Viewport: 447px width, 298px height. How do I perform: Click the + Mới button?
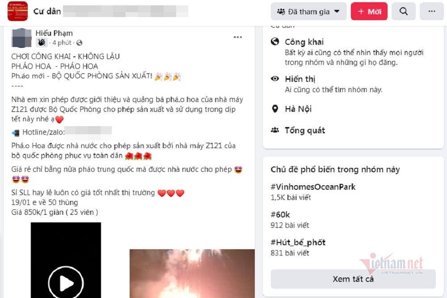coord(369,12)
